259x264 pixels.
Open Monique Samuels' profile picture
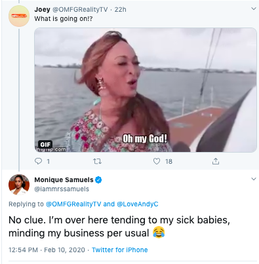(x=19, y=185)
